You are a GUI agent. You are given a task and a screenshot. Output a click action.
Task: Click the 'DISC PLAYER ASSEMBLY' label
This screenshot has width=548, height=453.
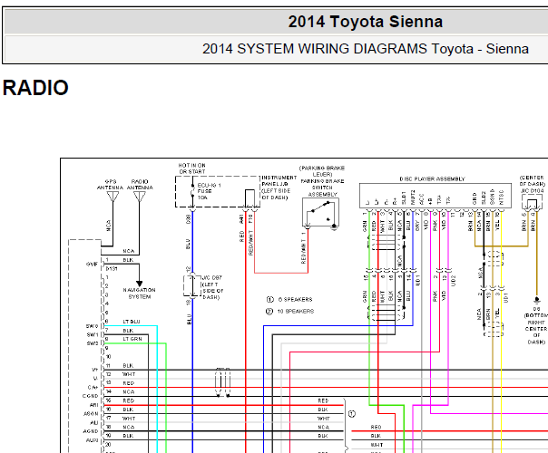pyautogui.click(x=432, y=179)
